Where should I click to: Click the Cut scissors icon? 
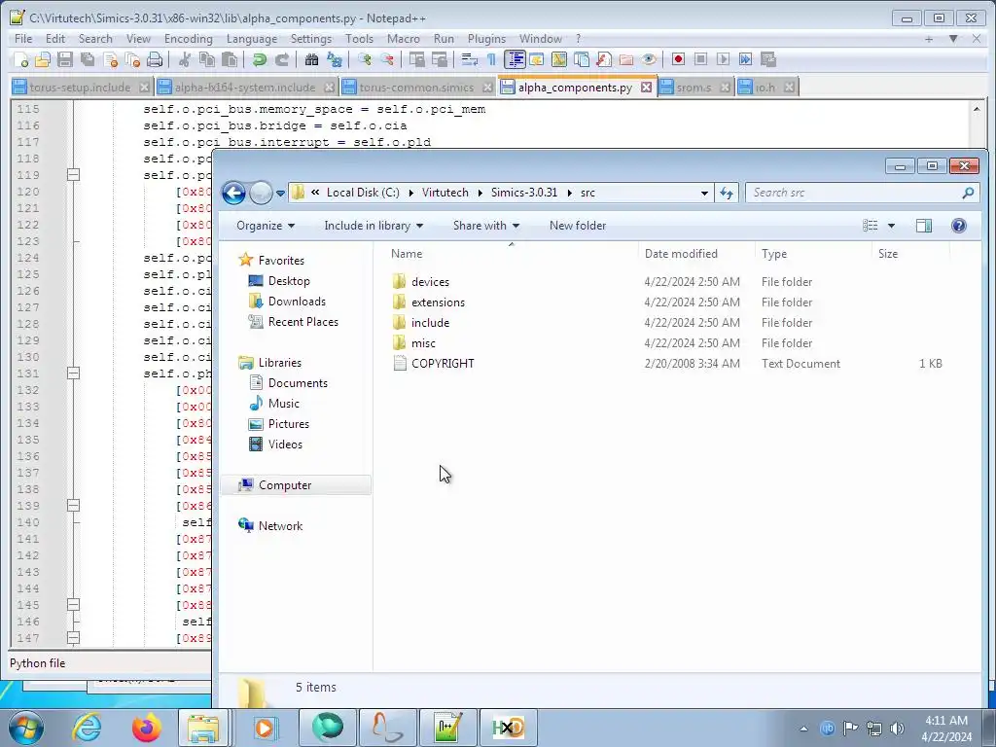pyautogui.click(x=185, y=59)
